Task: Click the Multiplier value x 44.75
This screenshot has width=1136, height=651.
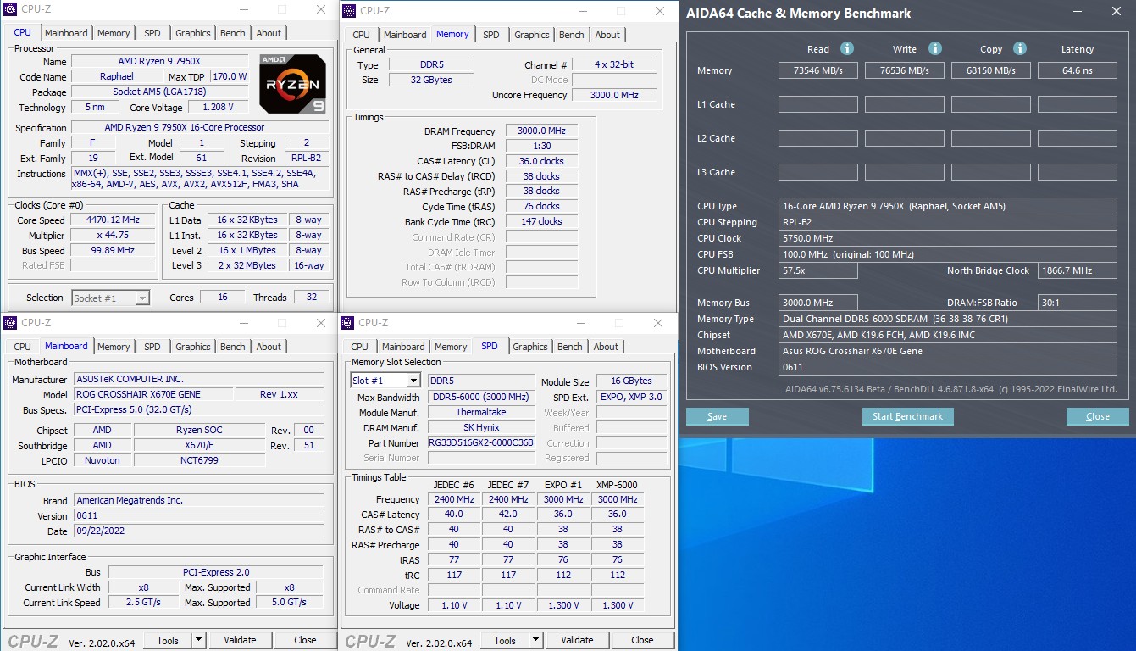Action: [x=114, y=235]
